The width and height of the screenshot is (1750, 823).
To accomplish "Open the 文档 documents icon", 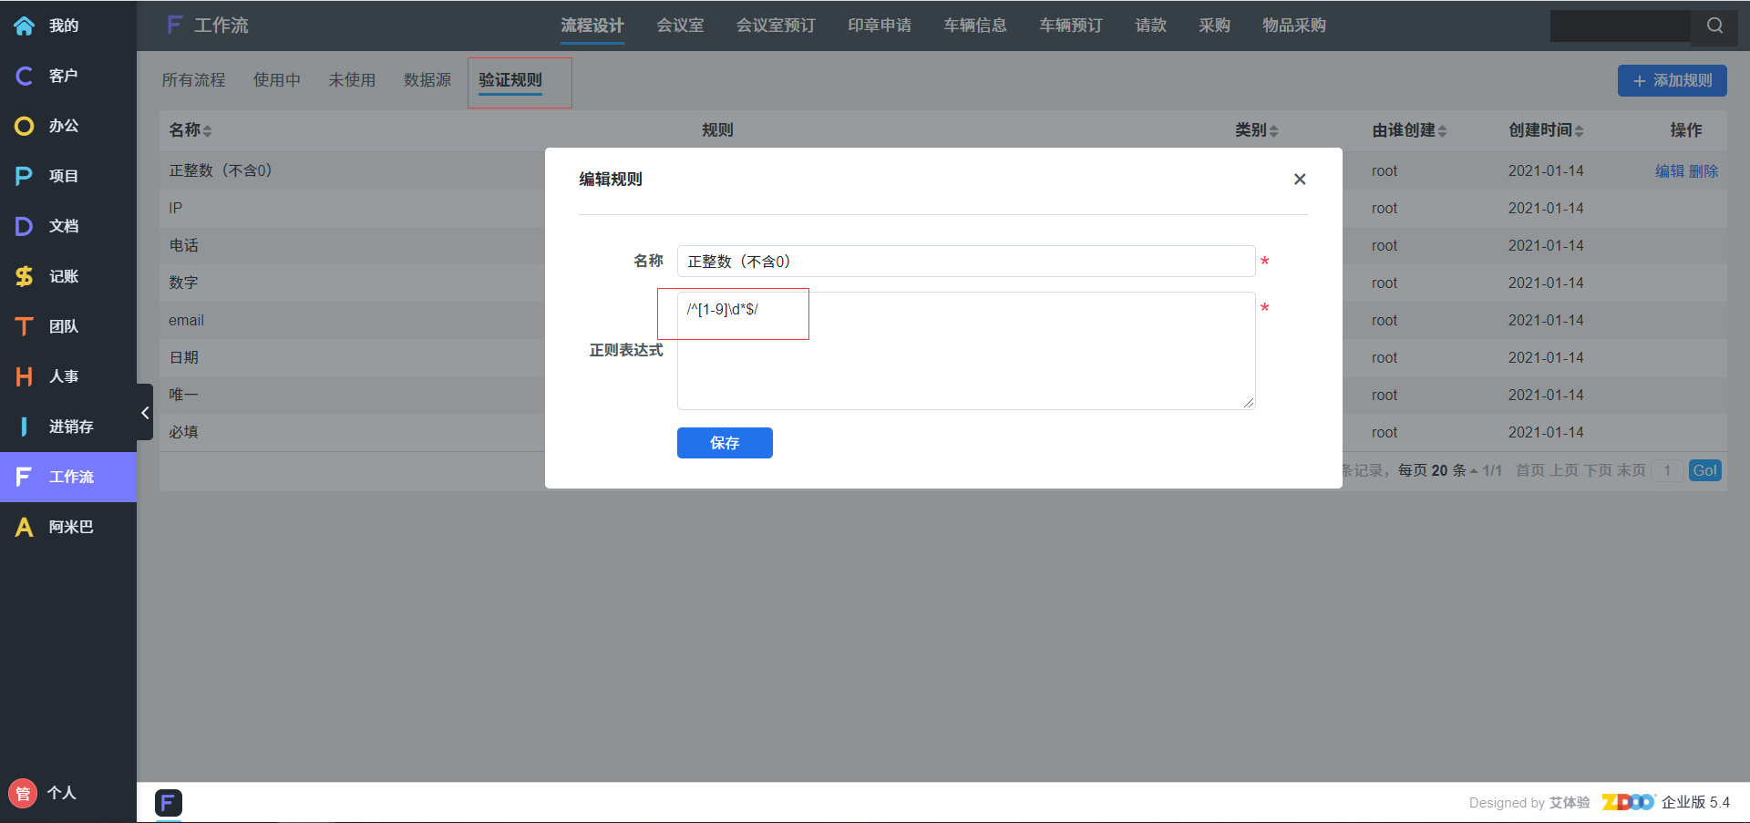I will [25, 226].
